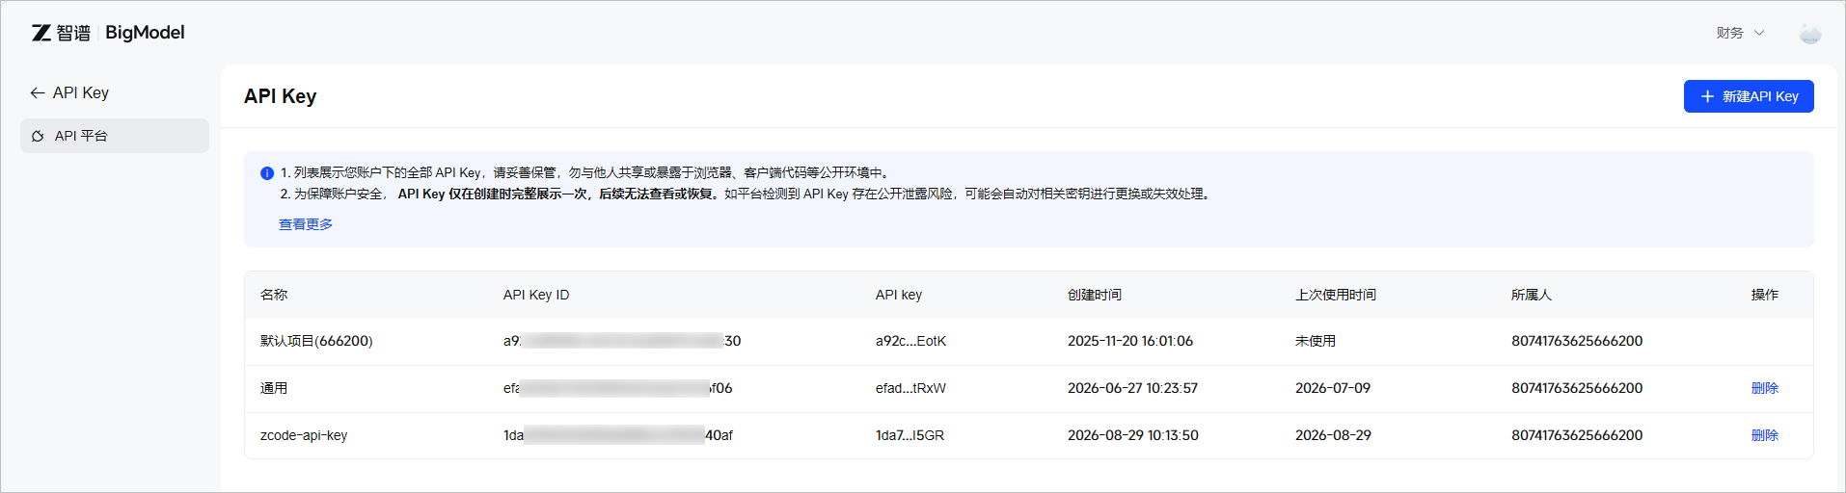Click the 所属人 column header
Screen dimensions: 1846x493
pyautogui.click(x=1532, y=295)
